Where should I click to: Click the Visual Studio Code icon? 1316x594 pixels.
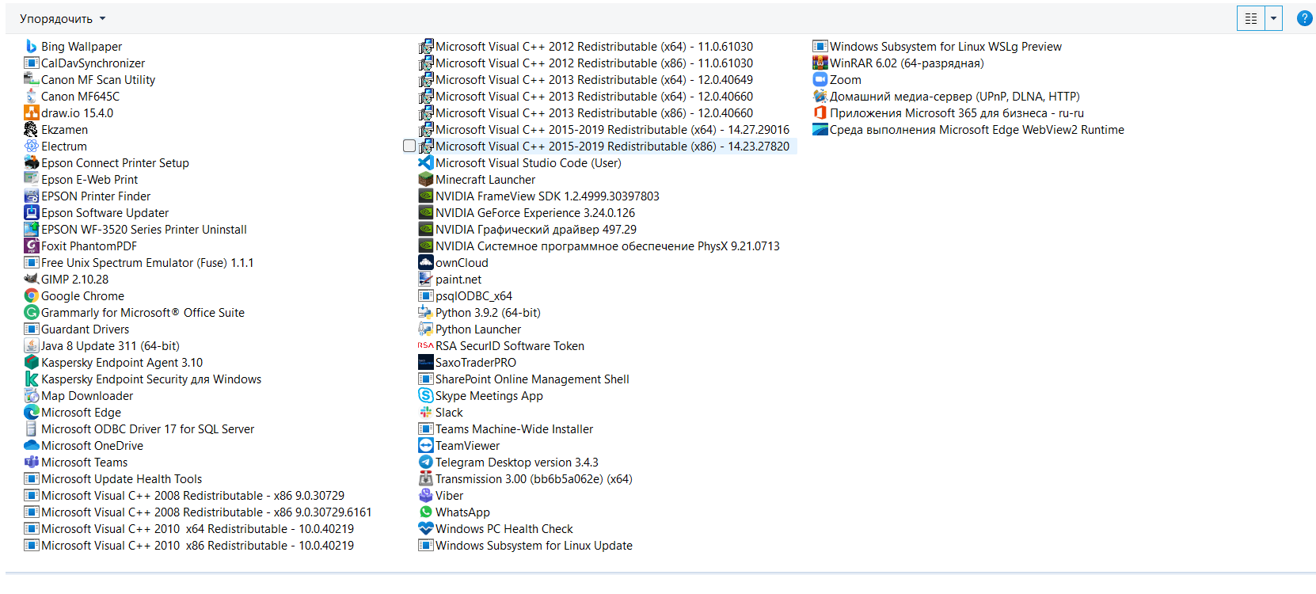pyautogui.click(x=426, y=163)
